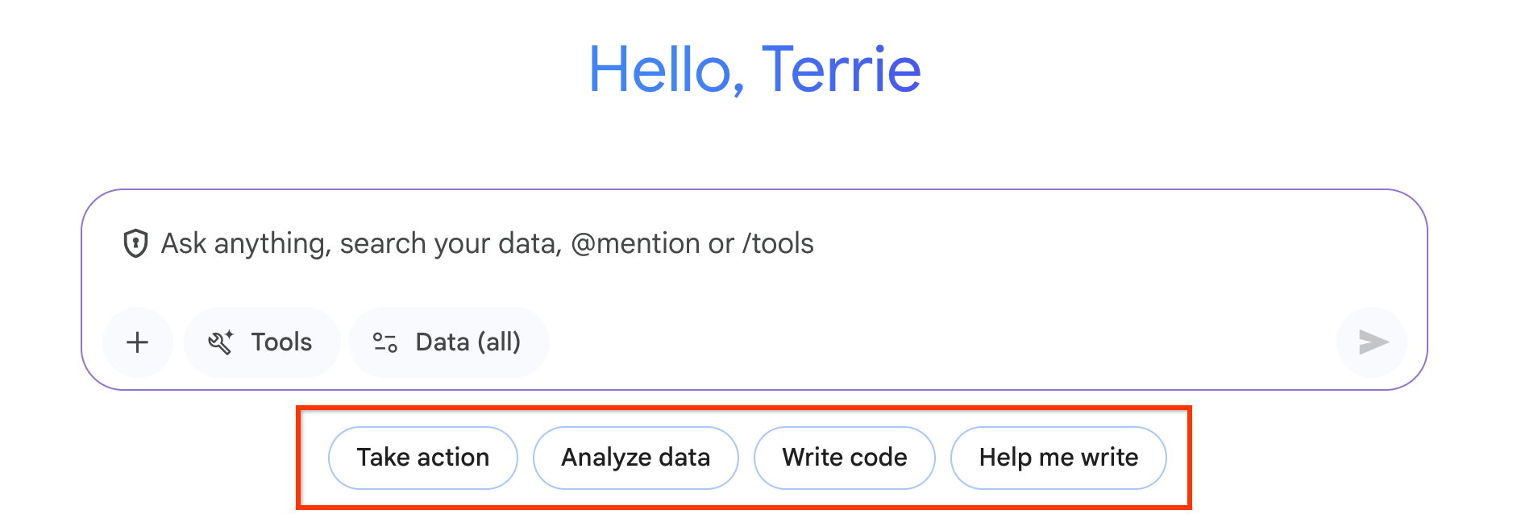This screenshot has width=1517, height=514.
Task: Select the Take action suggestion chip
Action: tap(422, 458)
